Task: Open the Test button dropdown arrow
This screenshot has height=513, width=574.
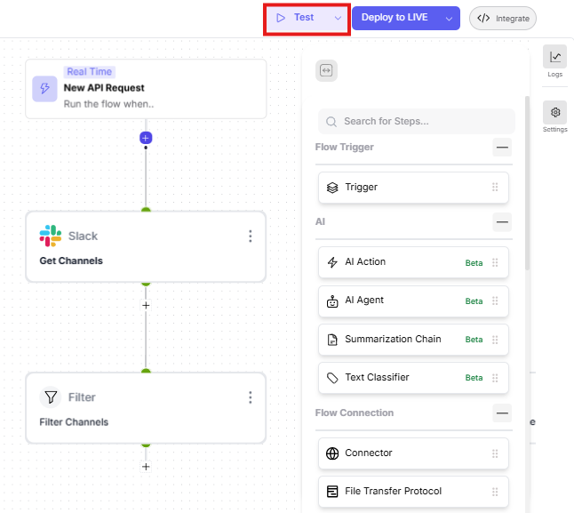Action: [338, 18]
